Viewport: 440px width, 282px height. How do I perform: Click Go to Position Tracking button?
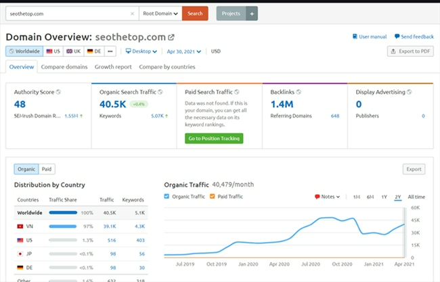[214, 139]
